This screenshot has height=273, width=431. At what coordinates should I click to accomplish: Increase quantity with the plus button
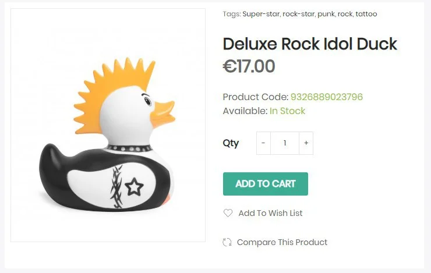tap(306, 143)
